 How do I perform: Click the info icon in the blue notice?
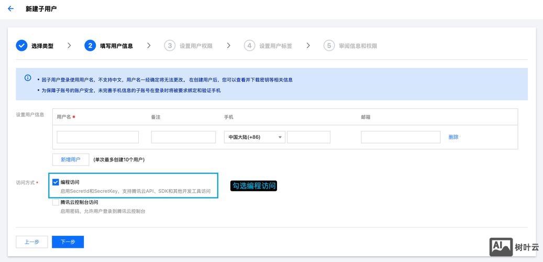[x=28, y=78]
